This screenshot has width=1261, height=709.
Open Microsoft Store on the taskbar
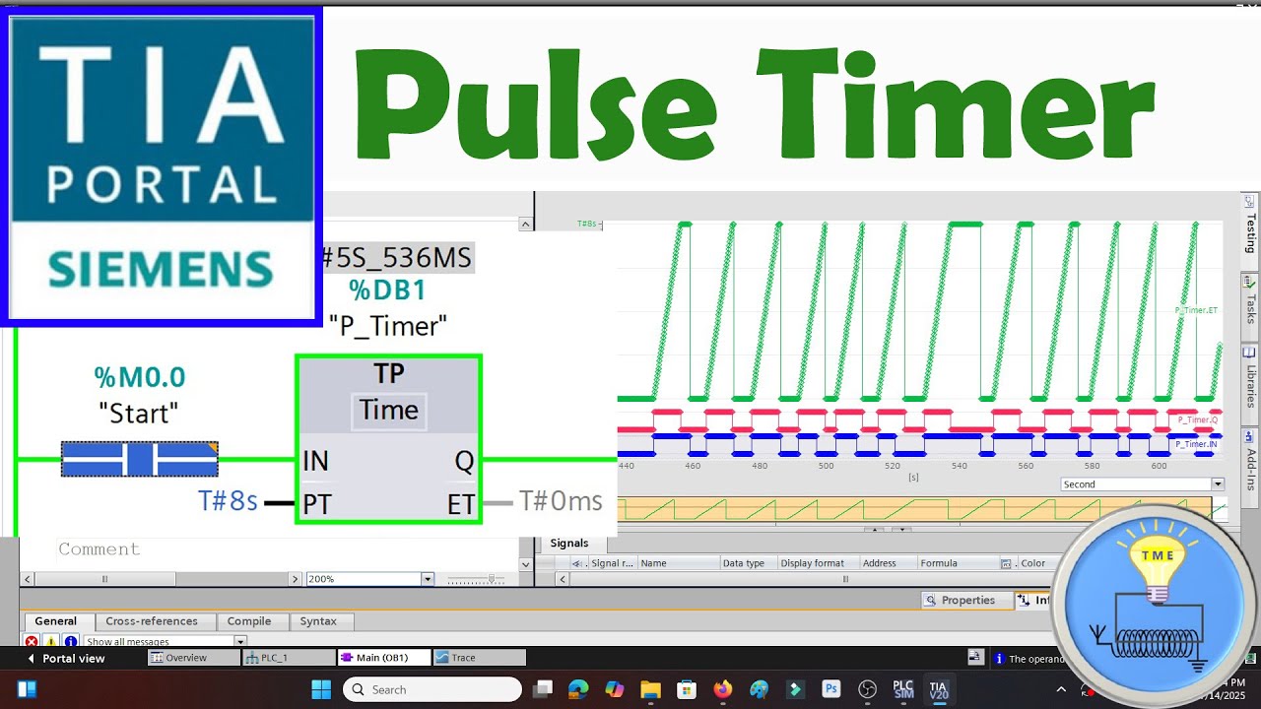687,689
